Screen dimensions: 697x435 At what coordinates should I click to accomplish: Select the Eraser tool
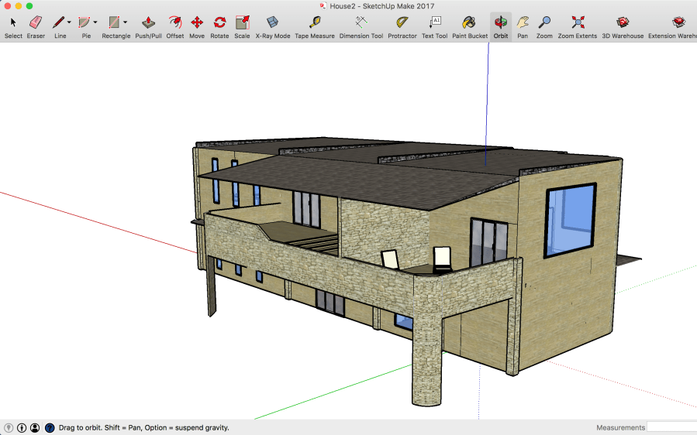point(36,23)
